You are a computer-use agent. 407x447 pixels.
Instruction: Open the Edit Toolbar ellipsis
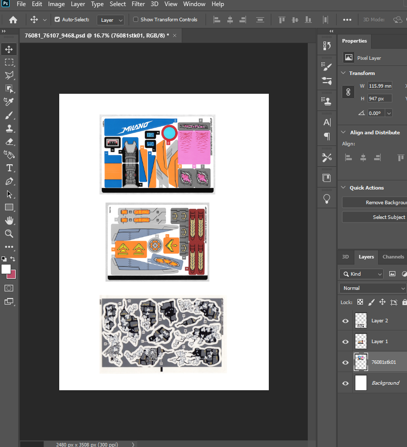9,247
